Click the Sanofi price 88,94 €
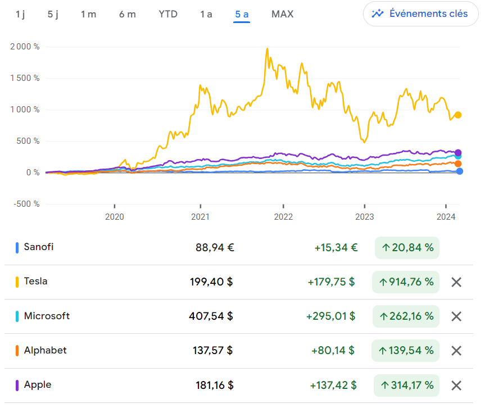485x408 pixels. coord(215,248)
